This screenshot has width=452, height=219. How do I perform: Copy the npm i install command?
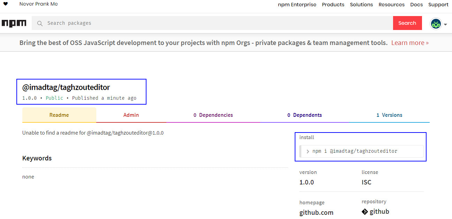[361, 151]
